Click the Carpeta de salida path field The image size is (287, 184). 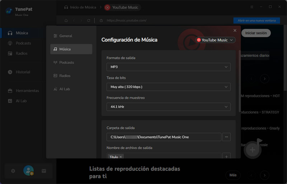pyautogui.click(x=164, y=137)
